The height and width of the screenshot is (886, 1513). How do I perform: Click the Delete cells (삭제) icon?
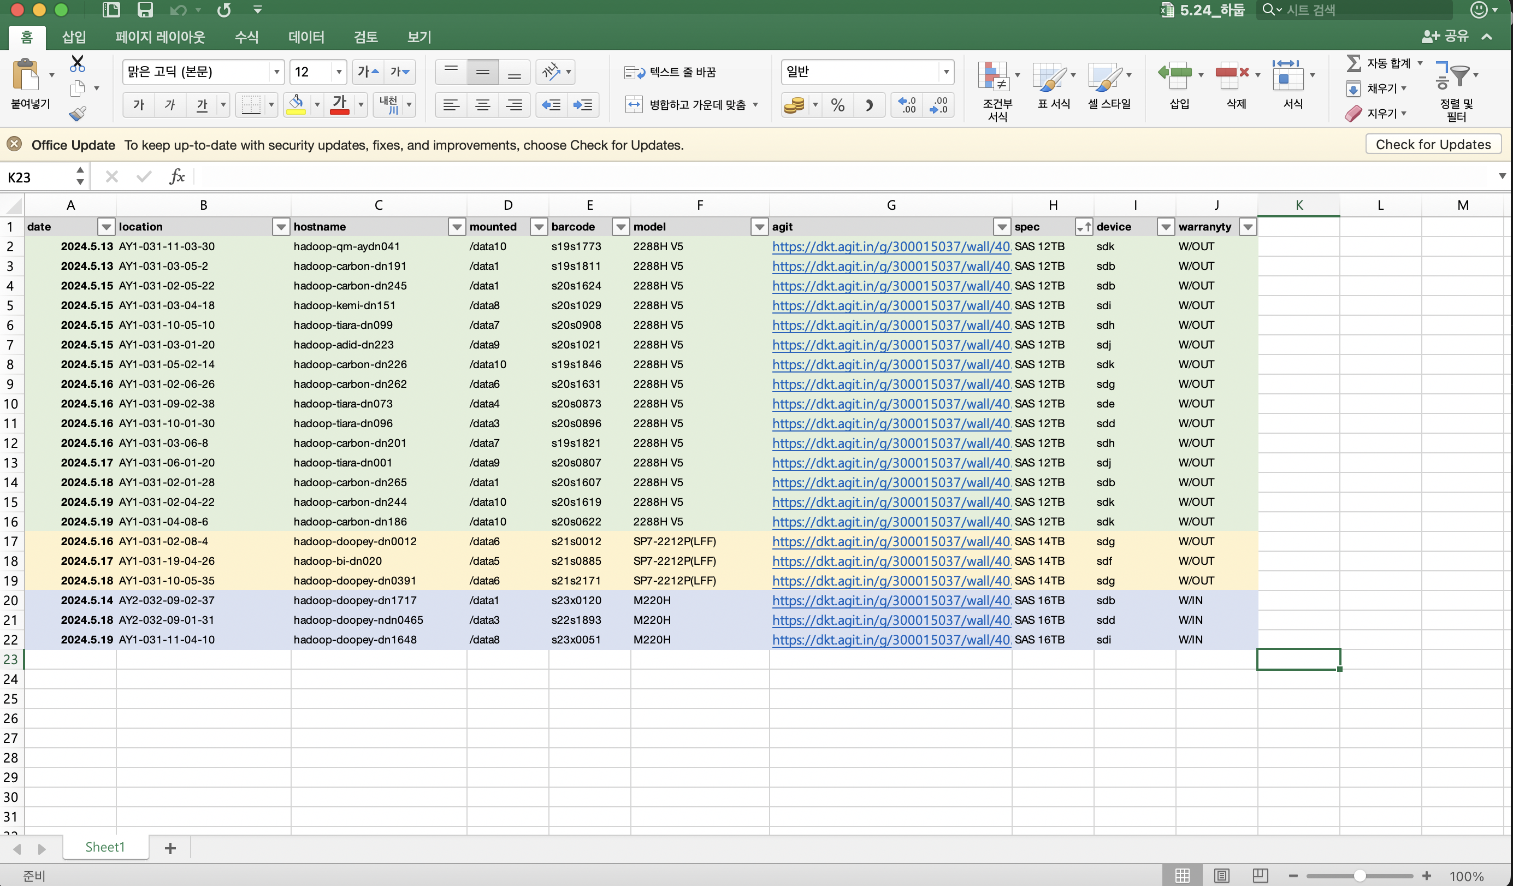pos(1231,75)
